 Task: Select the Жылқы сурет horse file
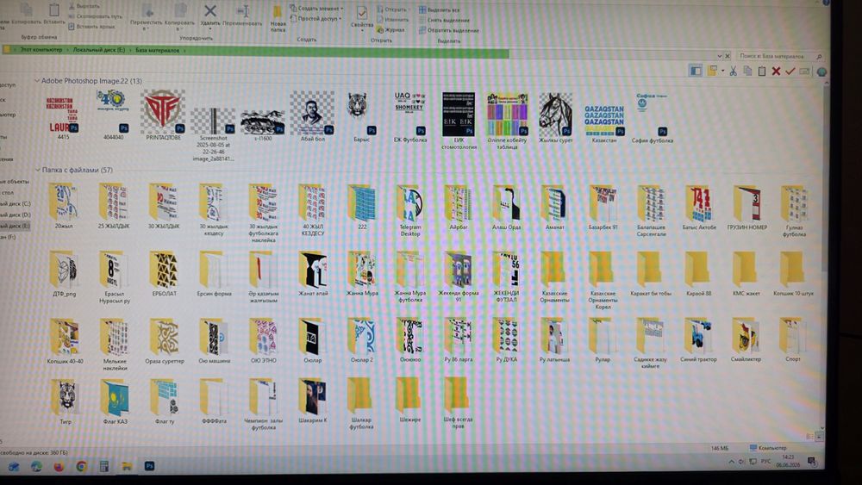pos(555,118)
